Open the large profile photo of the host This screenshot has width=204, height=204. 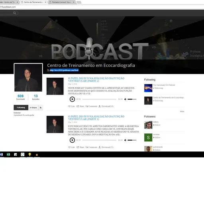pyautogui.click(x=28, y=78)
